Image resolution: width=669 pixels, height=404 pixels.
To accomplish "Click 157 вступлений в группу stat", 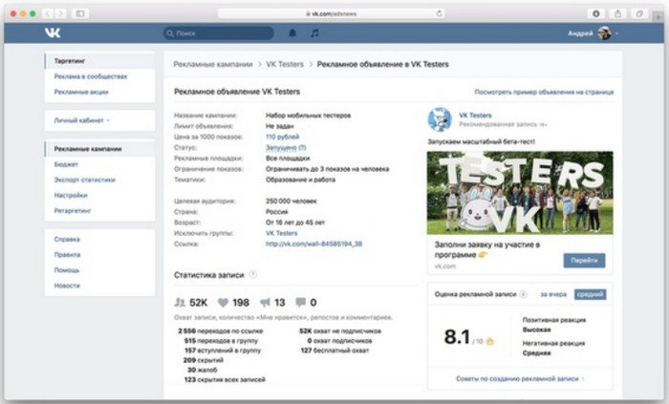I will point(223,351).
